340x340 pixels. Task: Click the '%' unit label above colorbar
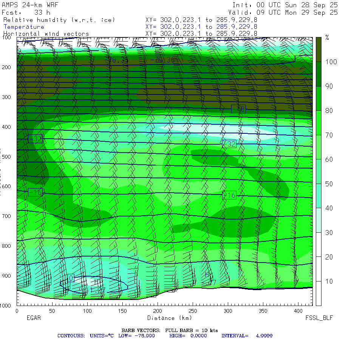(327, 38)
